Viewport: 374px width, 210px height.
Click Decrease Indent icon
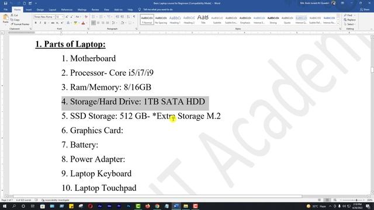[117, 17]
